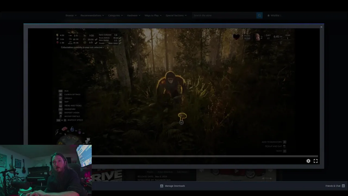
Task: Open Friends & Chat
Action: pos(335,186)
